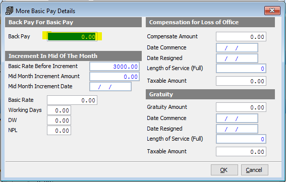Image resolution: width=286 pixels, height=182 pixels.
Task: Click the Compensate Amount field
Action: click(x=241, y=37)
